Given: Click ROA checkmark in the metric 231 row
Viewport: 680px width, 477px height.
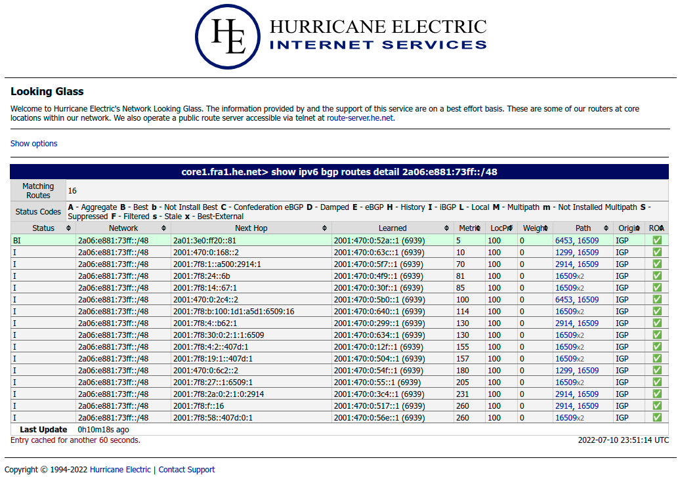Looking at the screenshot, I should click(x=657, y=394).
